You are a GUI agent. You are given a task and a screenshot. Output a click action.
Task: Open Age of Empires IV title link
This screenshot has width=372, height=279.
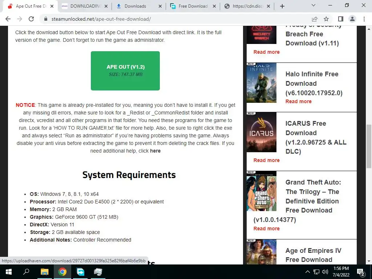pyautogui.click(x=313, y=255)
